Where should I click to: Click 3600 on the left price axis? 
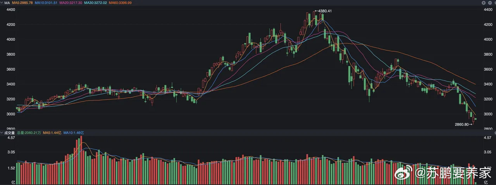[11, 69]
